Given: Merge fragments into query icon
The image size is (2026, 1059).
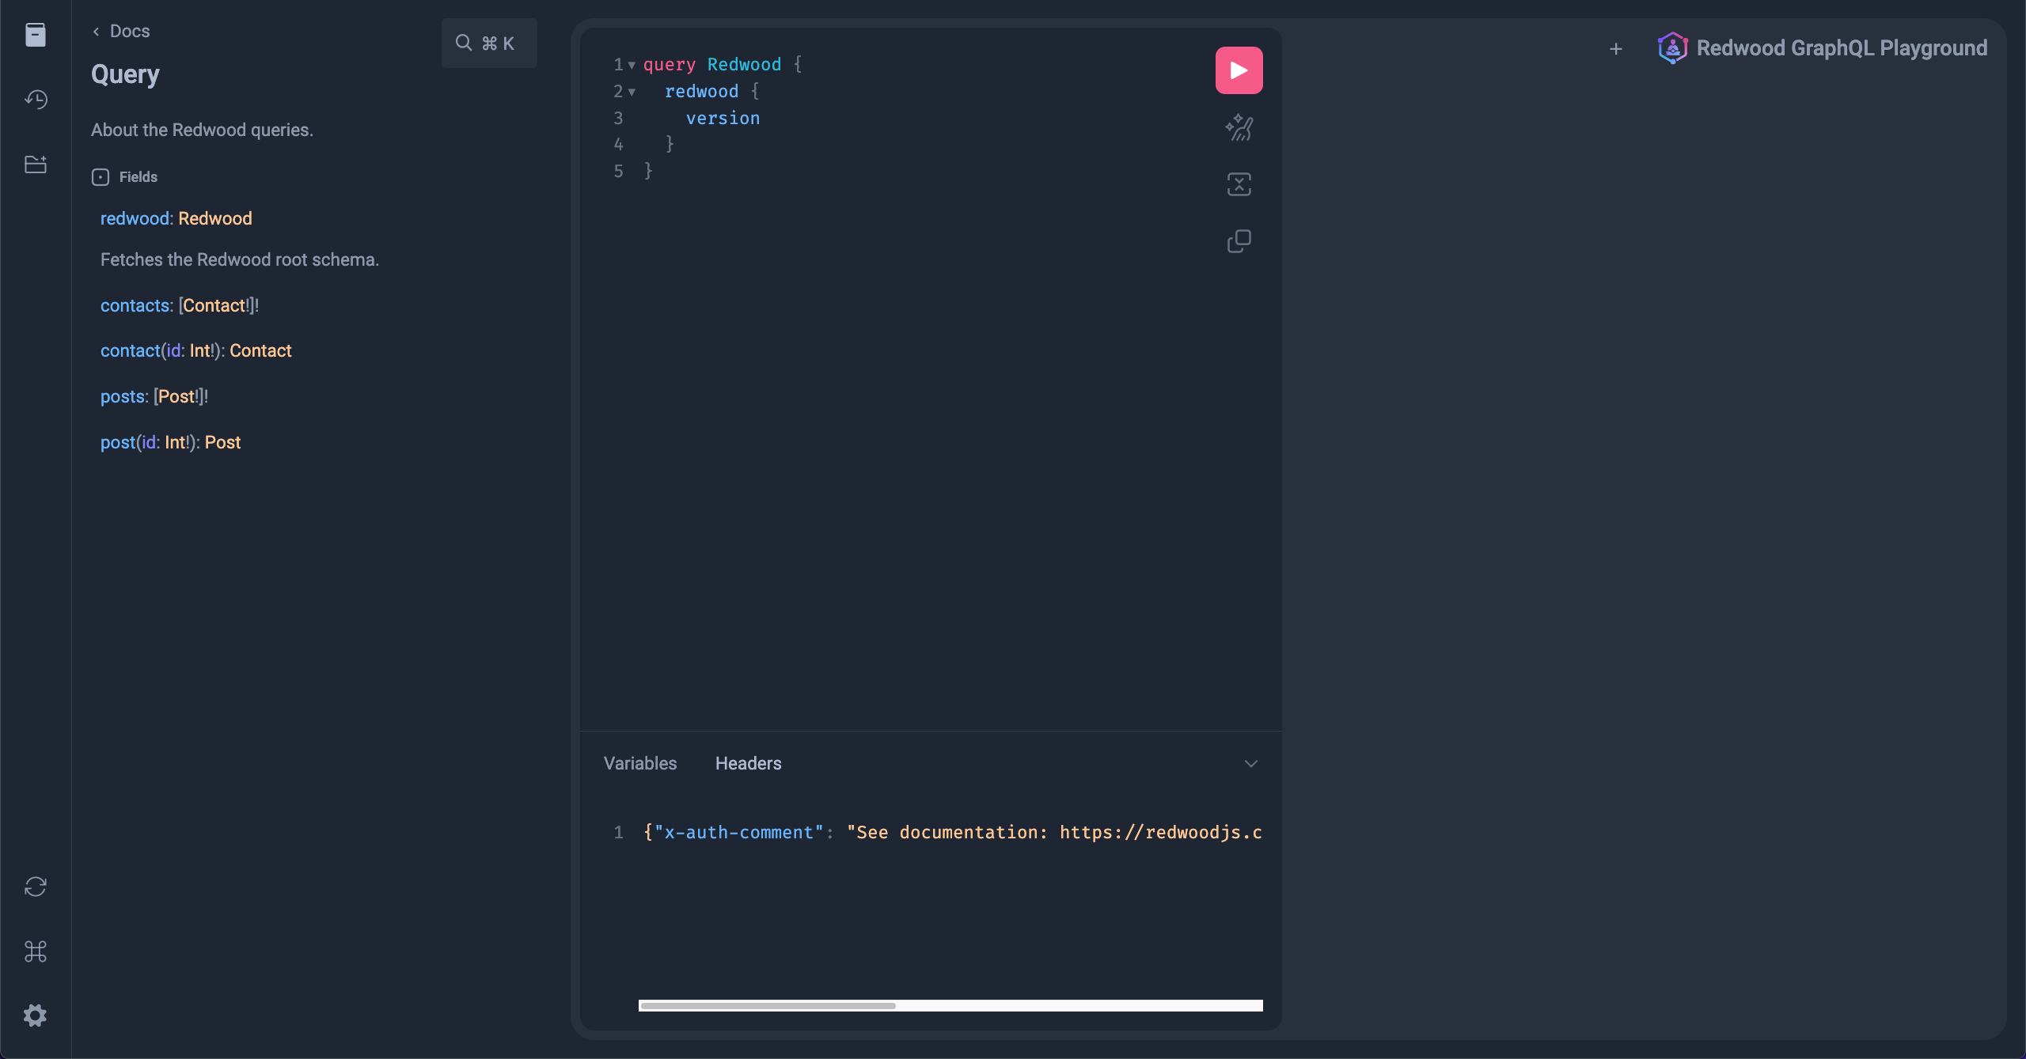Looking at the screenshot, I should [x=1239, y=184].
